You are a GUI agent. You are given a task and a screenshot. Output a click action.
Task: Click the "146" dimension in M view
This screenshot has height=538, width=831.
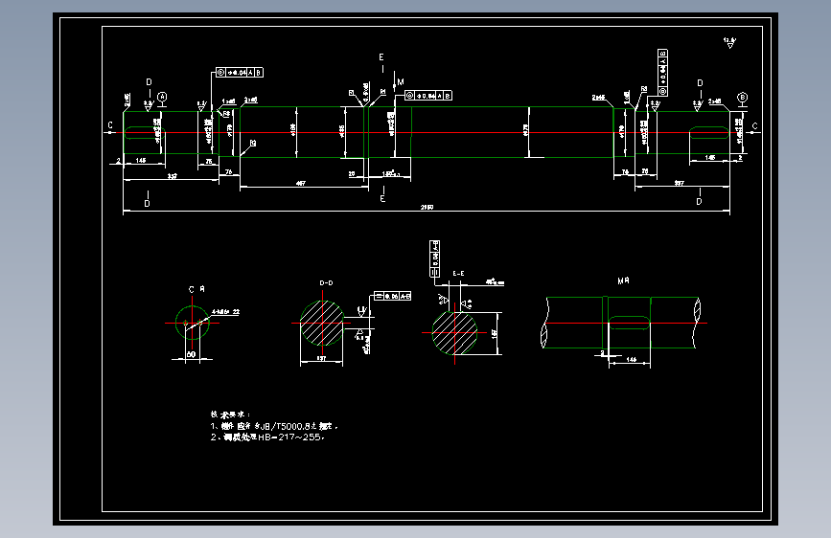click(x=632, y=359)
